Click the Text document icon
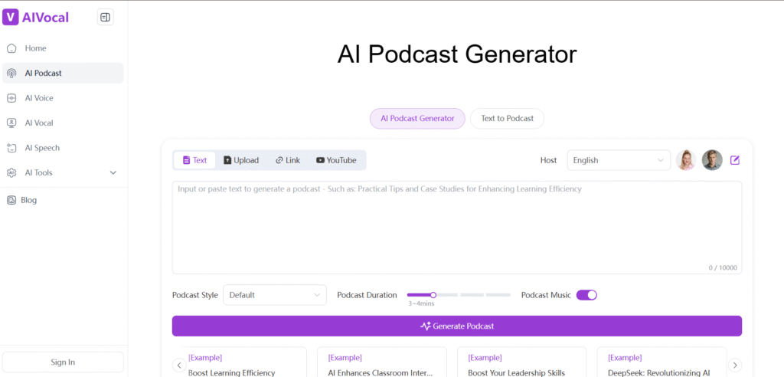The height and width of the screenshot is (377, 784). click(187, 160)
